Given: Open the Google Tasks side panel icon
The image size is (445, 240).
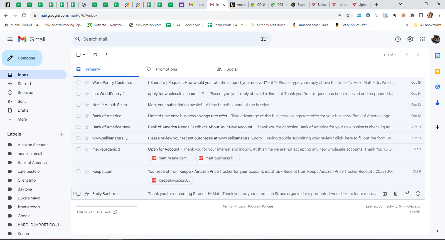Looking at the screenshot, I should click(x=437, y=87).
